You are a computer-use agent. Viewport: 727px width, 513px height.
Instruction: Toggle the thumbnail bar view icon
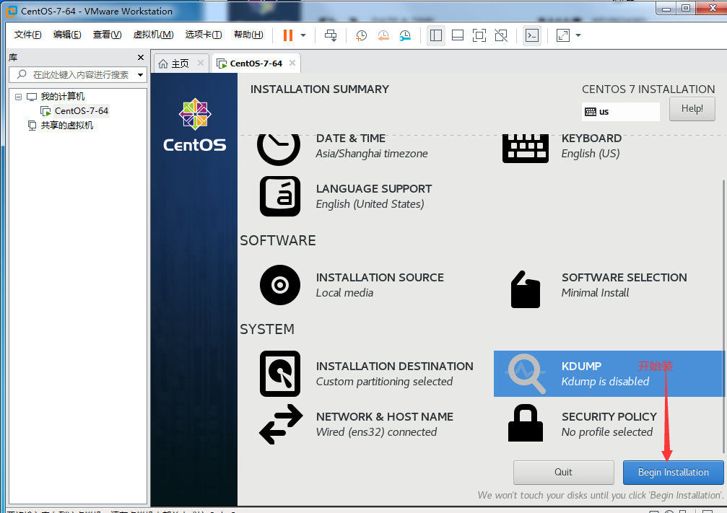[x=458, y=35]
